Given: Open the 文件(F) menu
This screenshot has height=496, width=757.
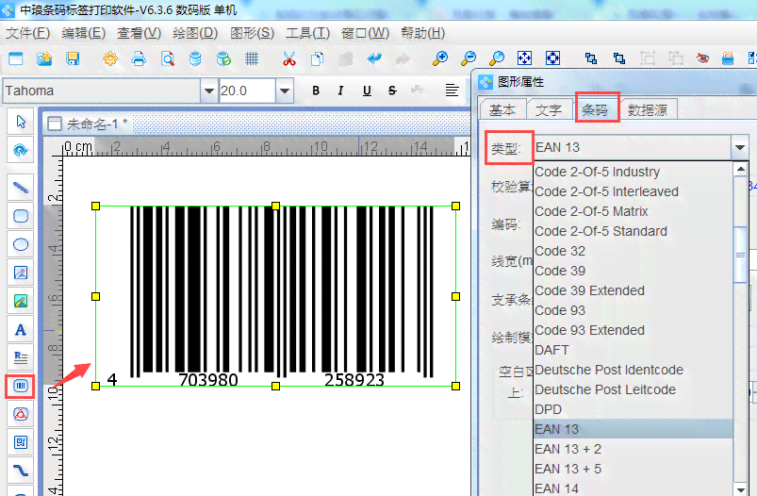Looking at the screenshot, I should point(28,33).
